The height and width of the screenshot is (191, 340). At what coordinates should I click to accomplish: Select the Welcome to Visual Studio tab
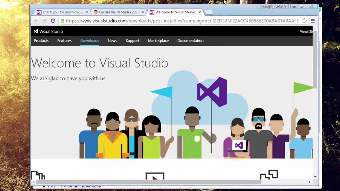pos(175,12)
